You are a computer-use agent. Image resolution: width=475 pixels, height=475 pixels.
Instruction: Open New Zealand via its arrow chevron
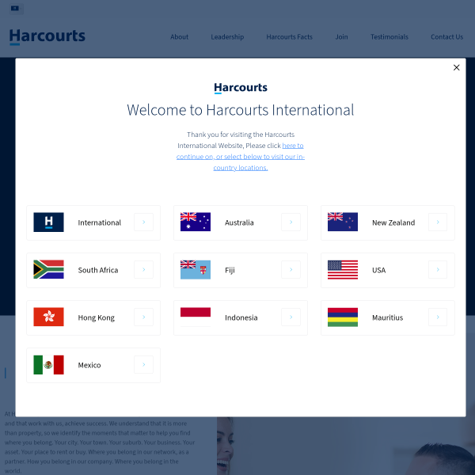(438, 222)
